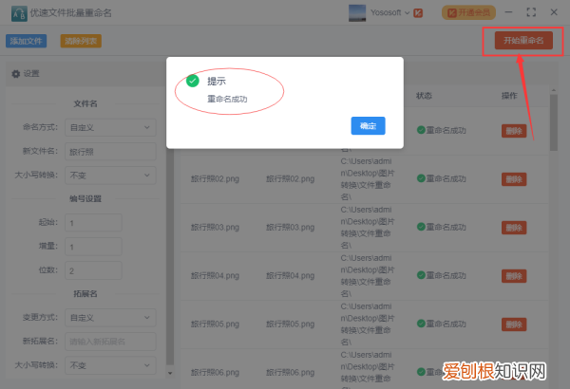
Task: Click the 旅行照02.png row status icon
Action: (421, 178)
